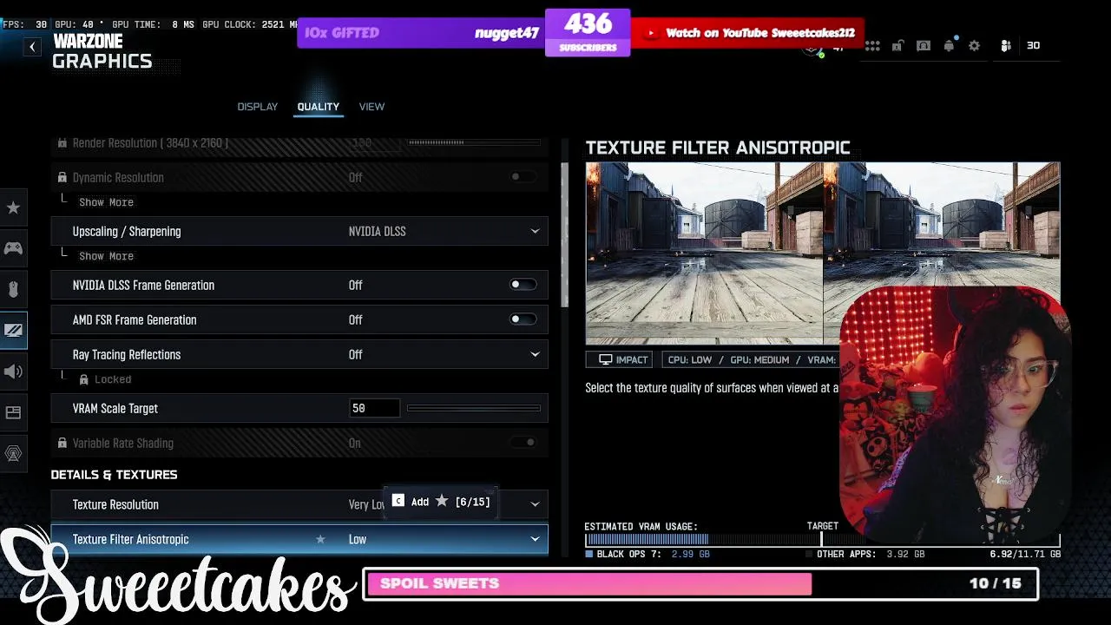Screen dimensions: 1111x625
Task: Toggle Dynamic Resolution switch
Action: click(523, 177)
